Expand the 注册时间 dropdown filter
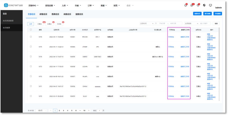Image resolution: width=228 pixels, height=115 pixels. coord(147,23)
